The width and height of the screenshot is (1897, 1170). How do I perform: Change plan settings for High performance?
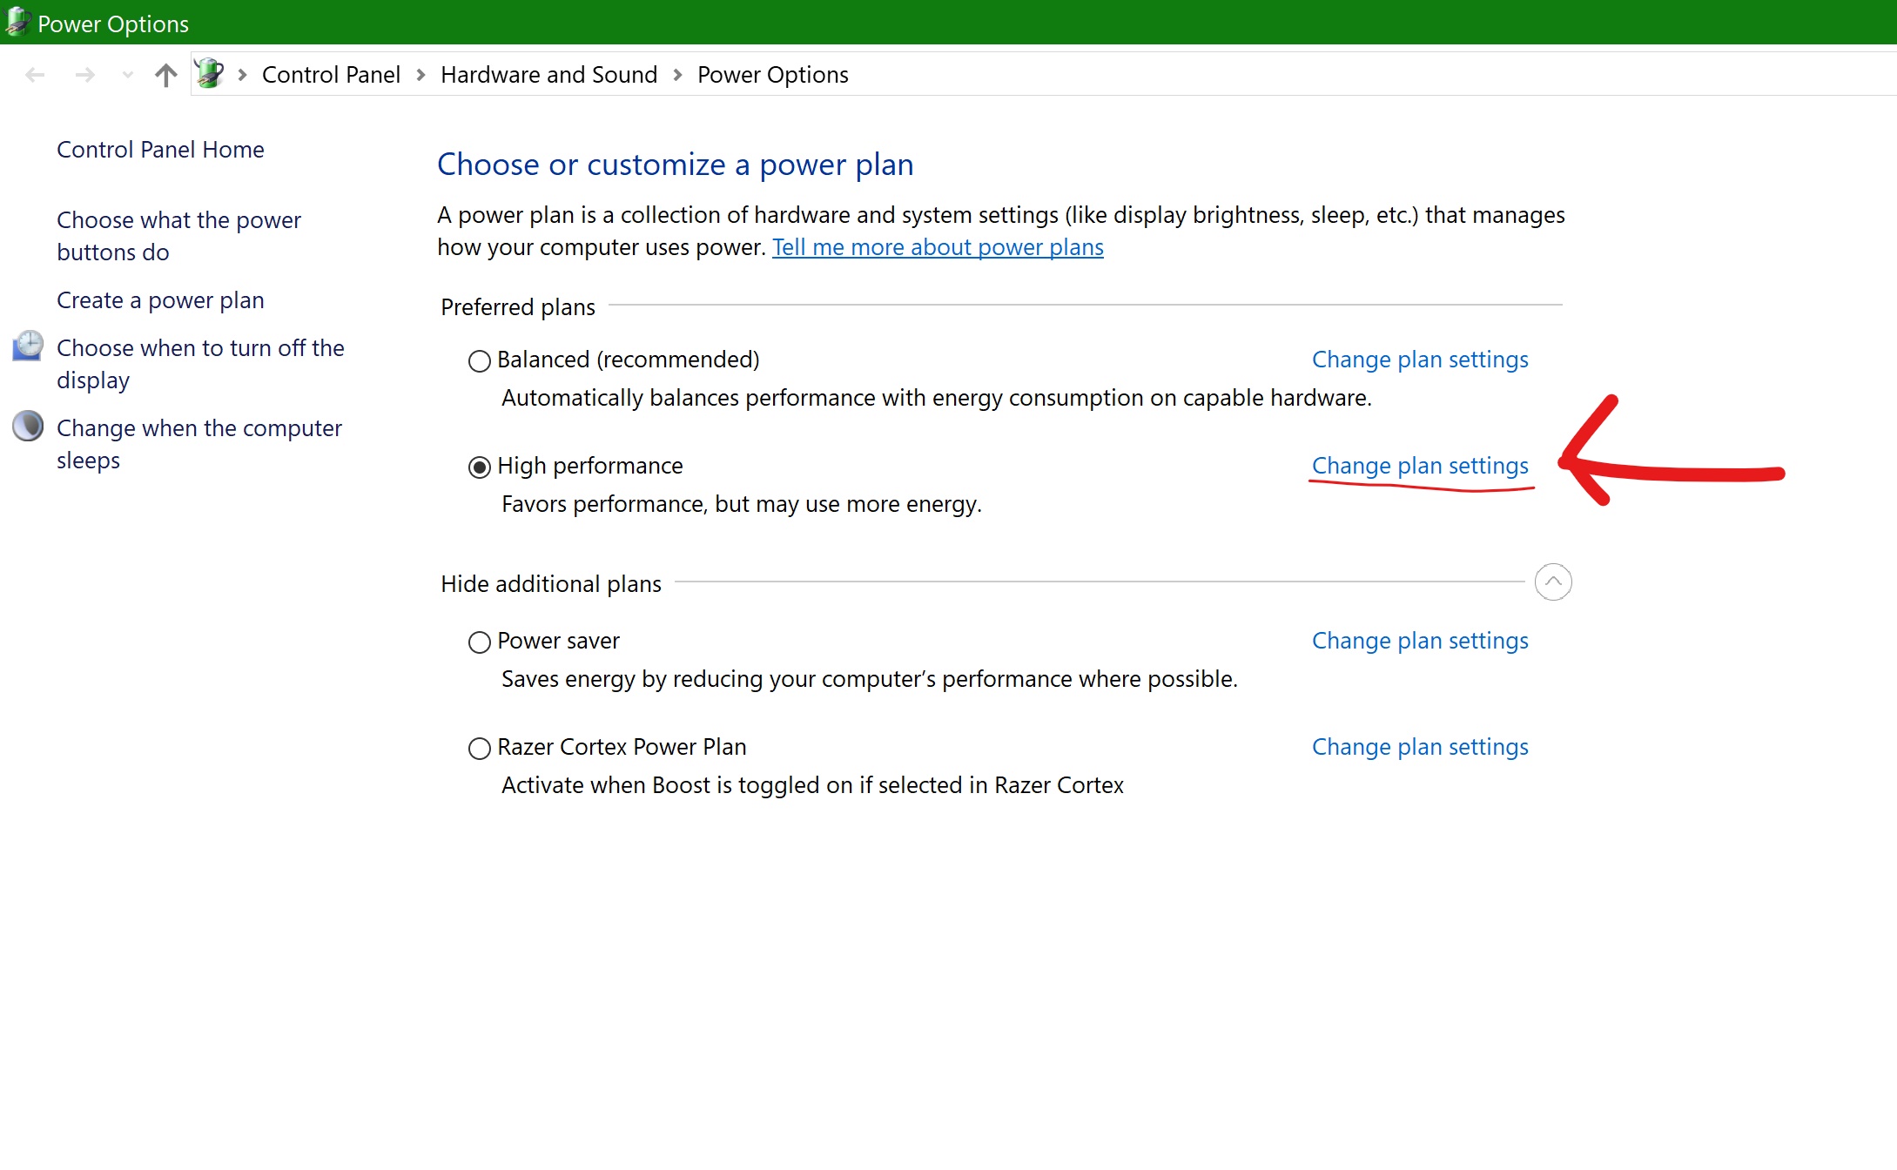pyautogui.click(x=1420, y=466)
